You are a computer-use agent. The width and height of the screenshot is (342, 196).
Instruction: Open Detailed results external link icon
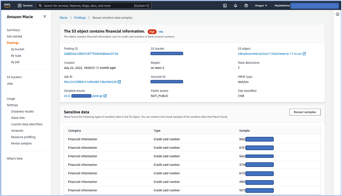coord(105,96)
